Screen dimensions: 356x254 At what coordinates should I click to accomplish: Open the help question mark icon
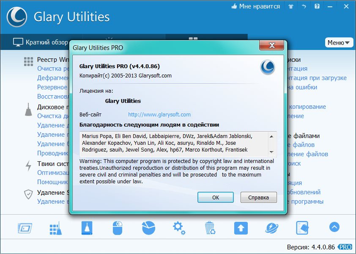317,6
